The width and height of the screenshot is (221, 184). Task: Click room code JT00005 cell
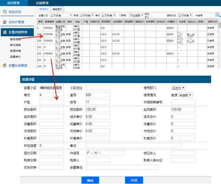[x=49, y=41]
